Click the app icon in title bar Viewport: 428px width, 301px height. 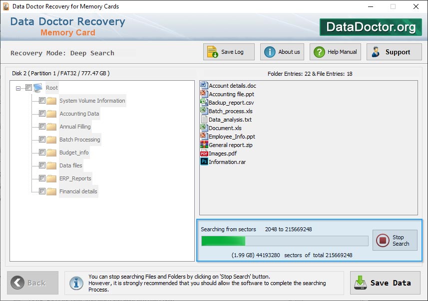pyautogui.click(x=5, y=6)
